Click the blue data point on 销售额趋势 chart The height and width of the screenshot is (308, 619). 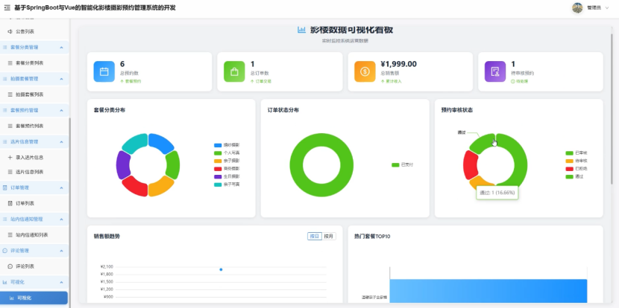(x=221, y=269)
